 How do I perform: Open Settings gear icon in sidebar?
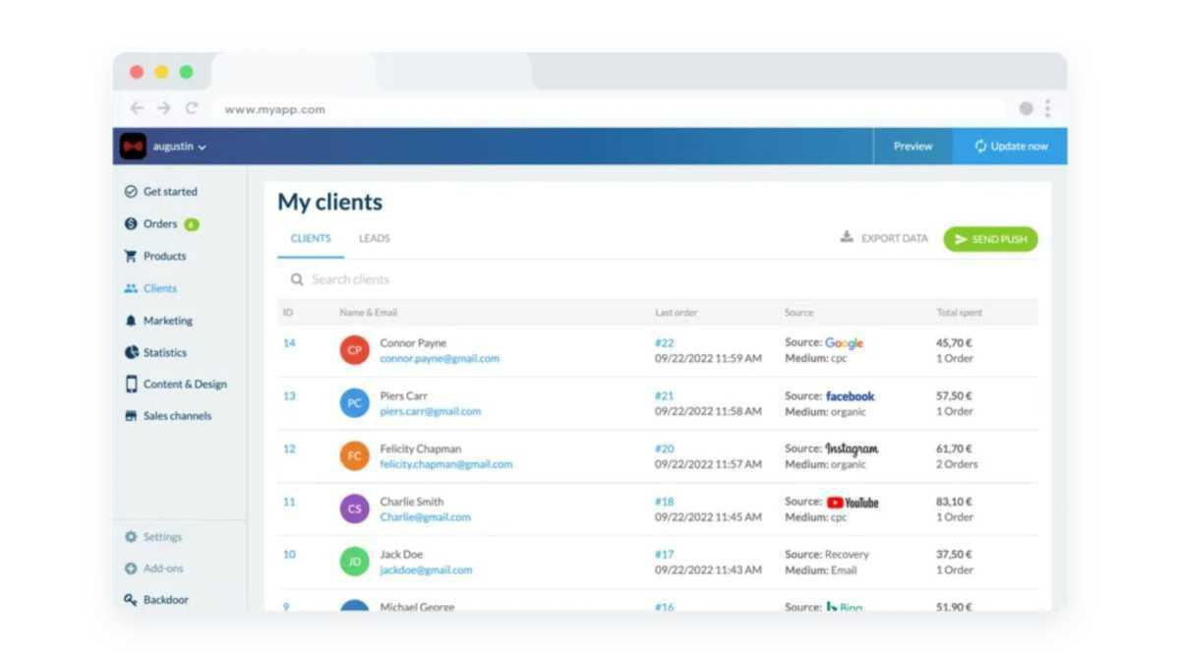tap(131, 537)
